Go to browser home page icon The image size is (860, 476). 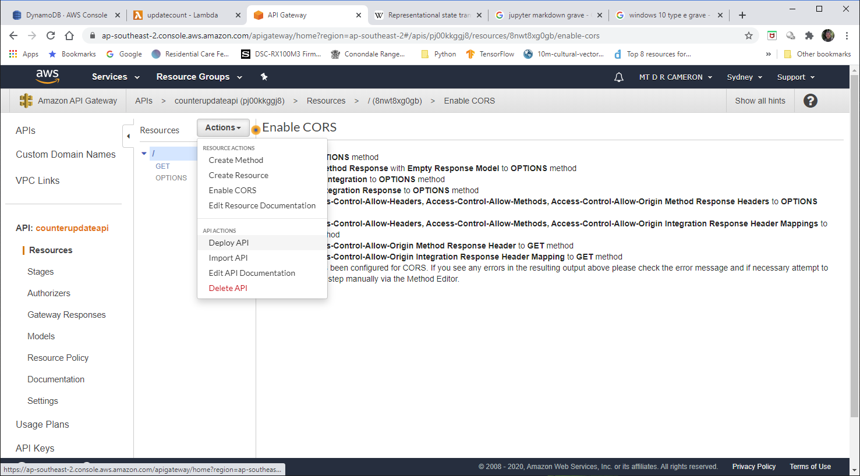pyautogui.click(x=69, y=35)
